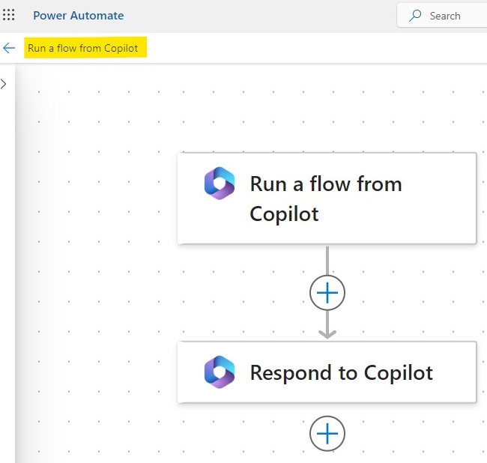The image size is (487, 463).
Task: Click the back arrow icon
Action: (x=9, y=48)
